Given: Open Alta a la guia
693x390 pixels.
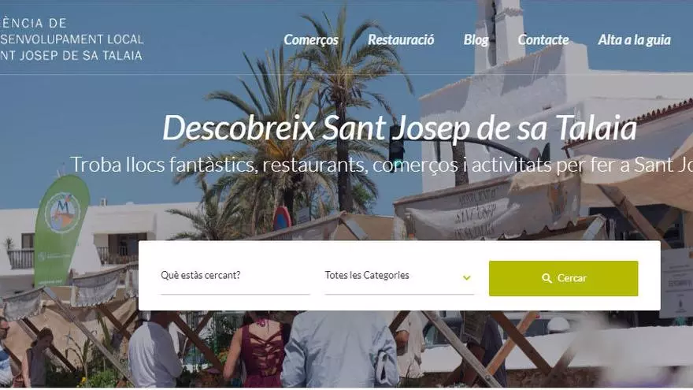Looking at the screenshot, I should (634, 40).
